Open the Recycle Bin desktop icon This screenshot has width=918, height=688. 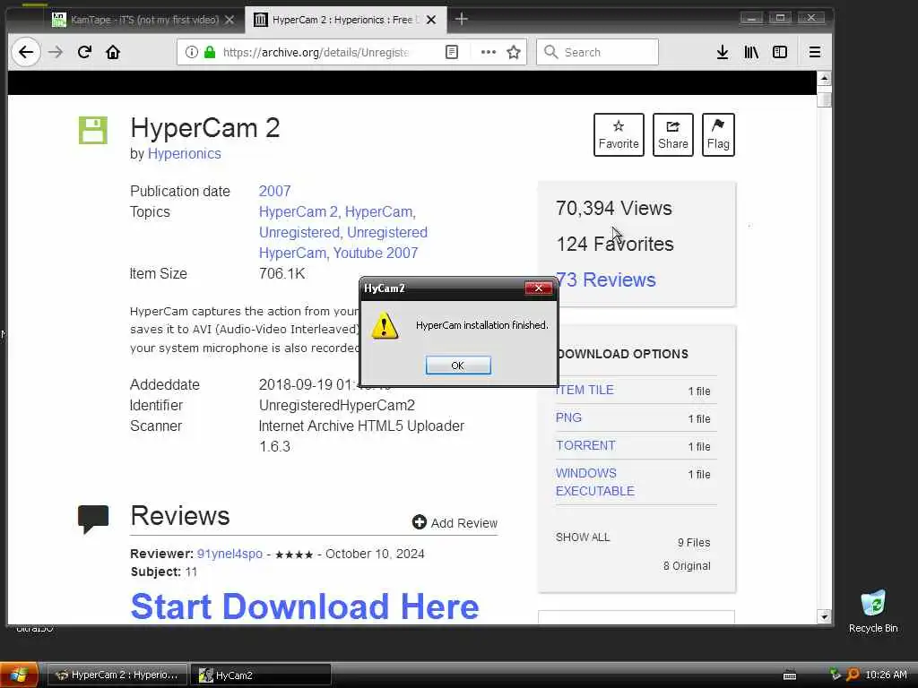pyautogui.click(x=873, y=611)
